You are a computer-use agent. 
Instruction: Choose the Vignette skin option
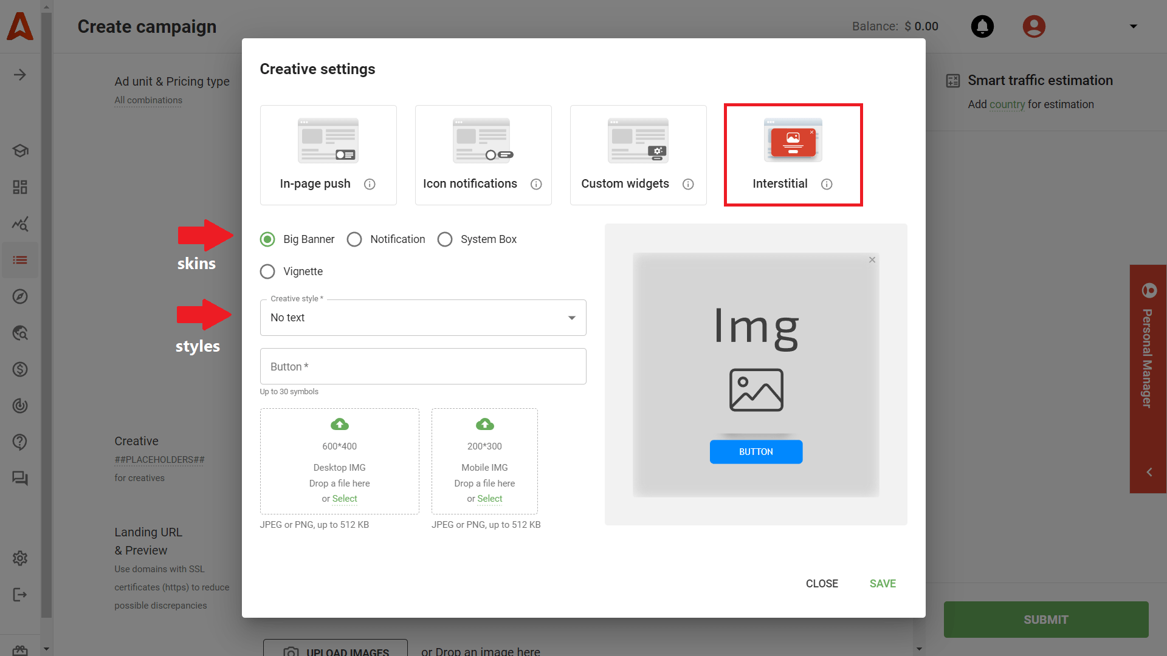267,272
